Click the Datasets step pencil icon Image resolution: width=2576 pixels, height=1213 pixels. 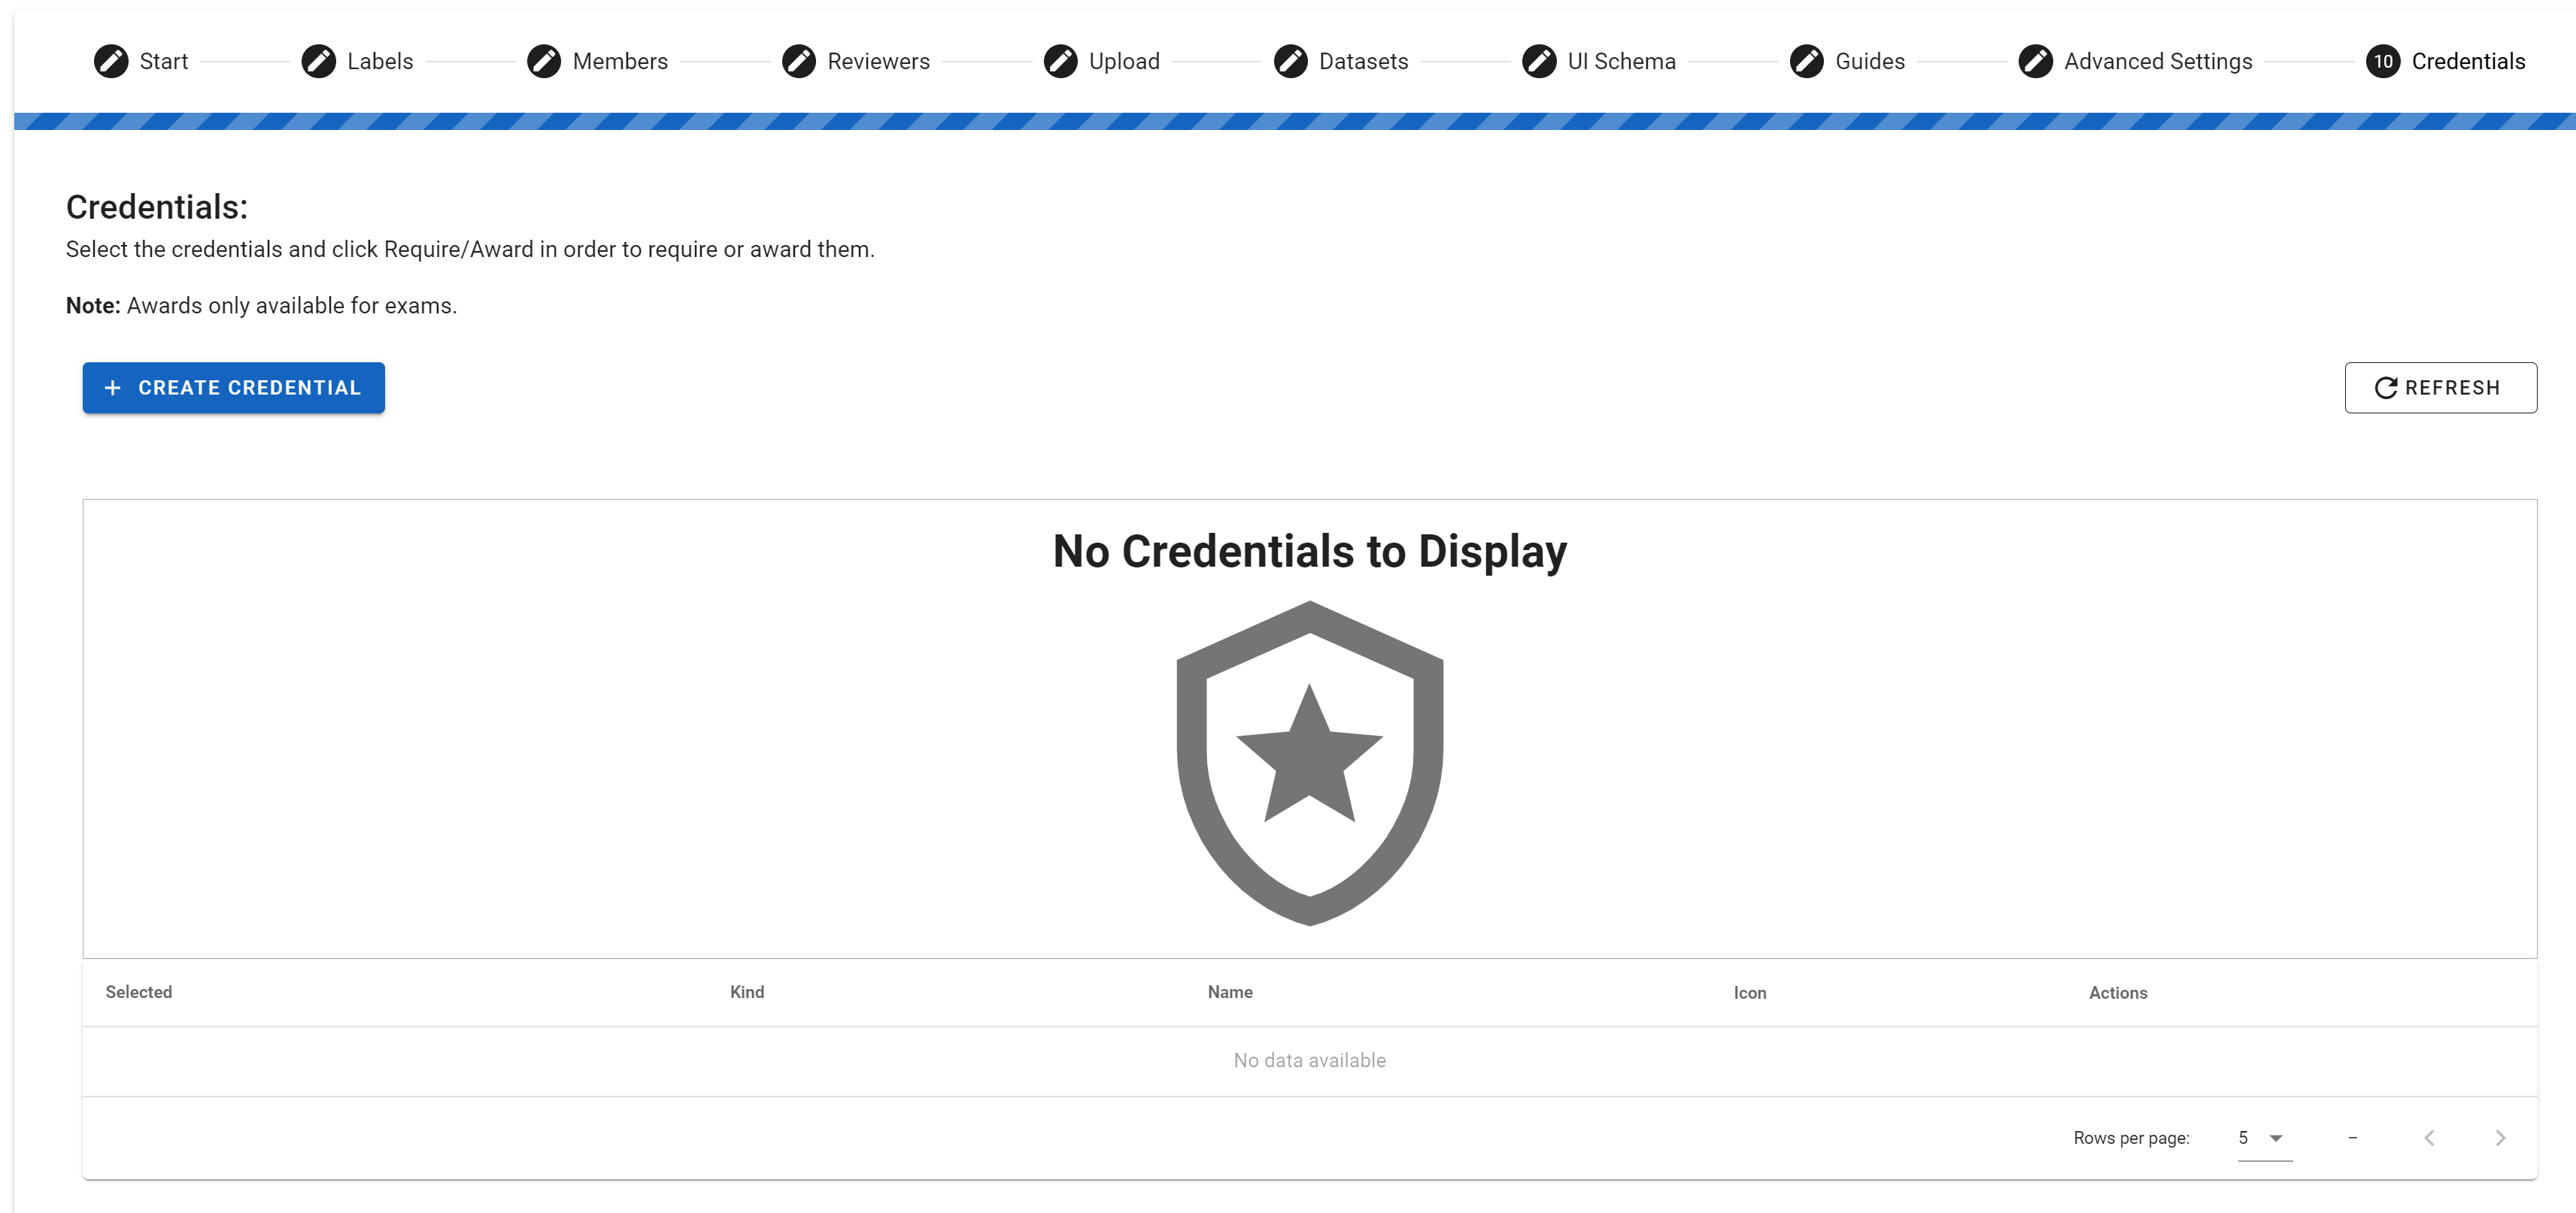1291,61
